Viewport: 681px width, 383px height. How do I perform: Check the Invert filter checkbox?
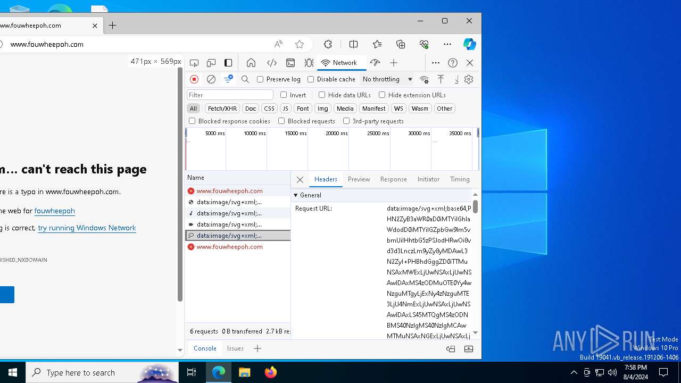(284, 95)
